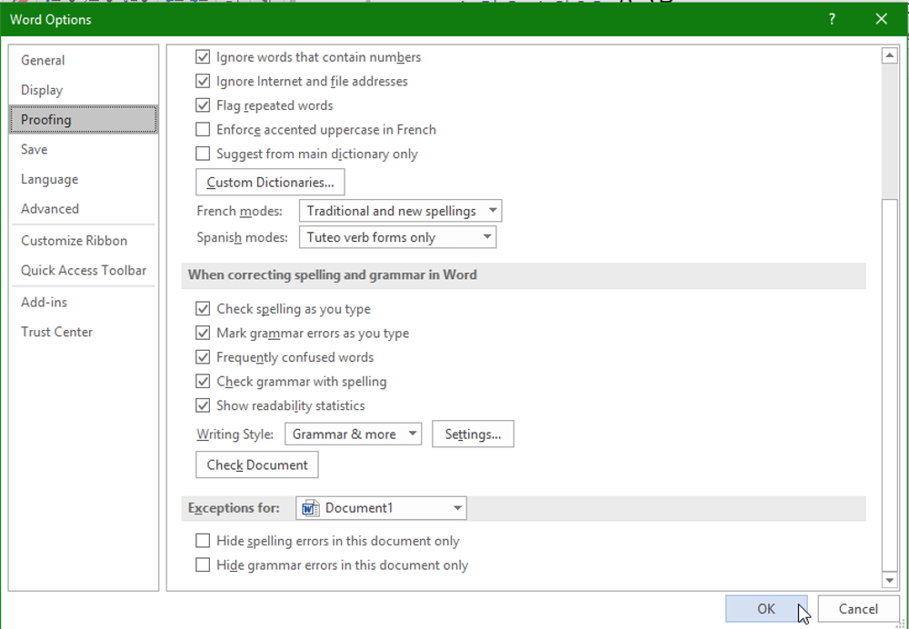Run Check Document
The width and height of the screenshot is (909, 629).
256,464
